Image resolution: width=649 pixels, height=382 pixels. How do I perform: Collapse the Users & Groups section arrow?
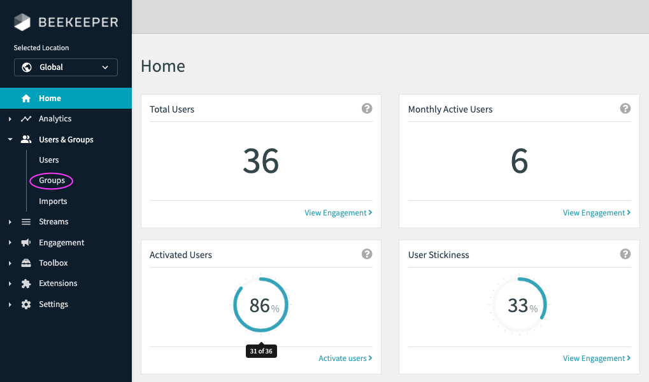pos(10,139)
